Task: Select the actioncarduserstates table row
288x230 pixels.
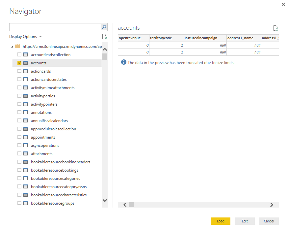Action: [57, 80]
